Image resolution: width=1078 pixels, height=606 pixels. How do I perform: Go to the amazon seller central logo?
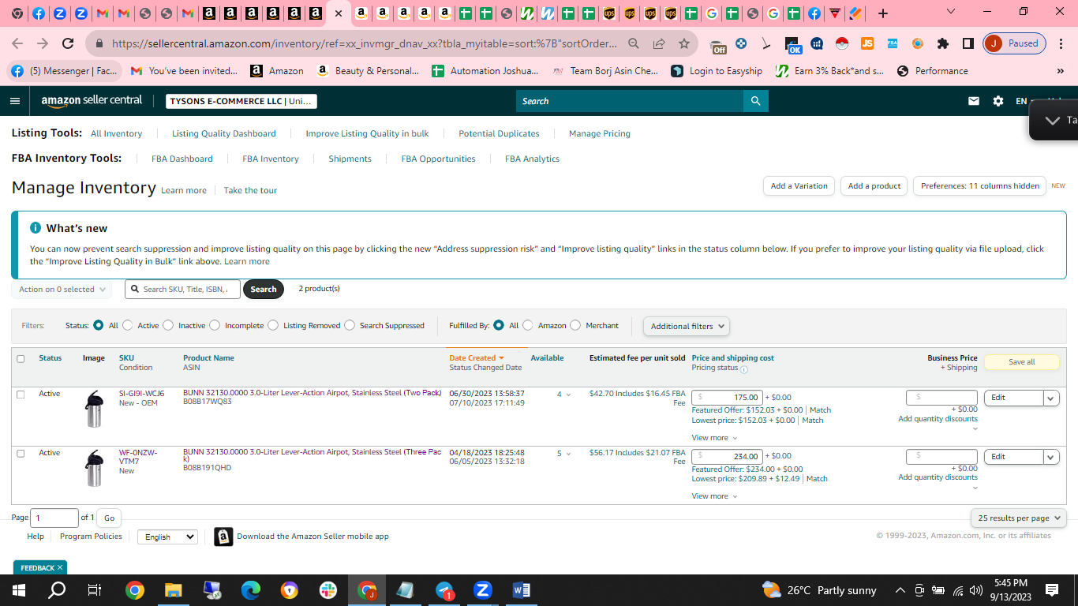point(92,101)
